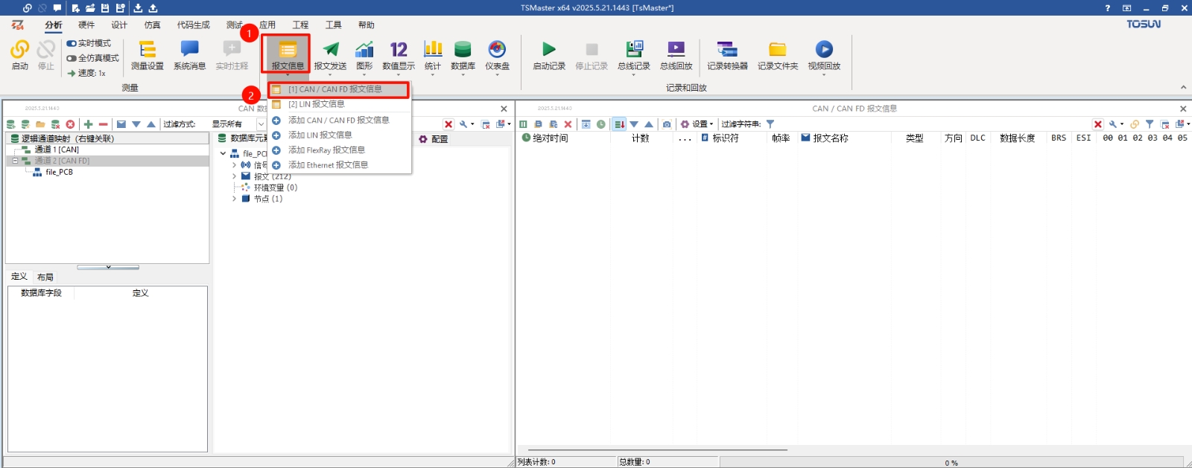
Task: Click the 仪表盘 dashboard icon
Action: coord(497,54)
